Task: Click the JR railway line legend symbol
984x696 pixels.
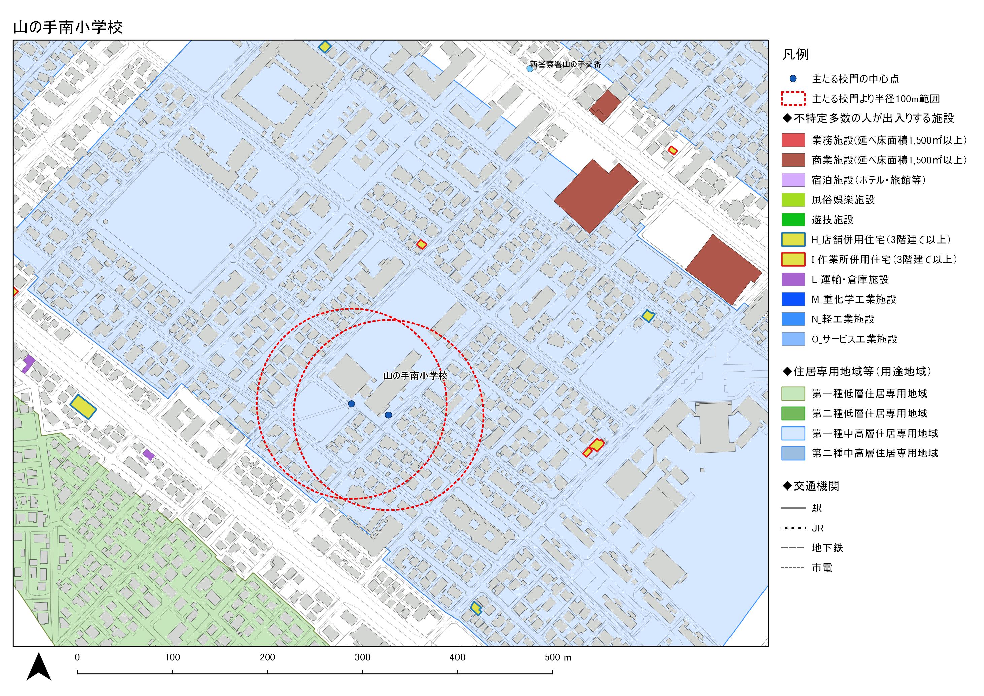Action: click(793, 528)
